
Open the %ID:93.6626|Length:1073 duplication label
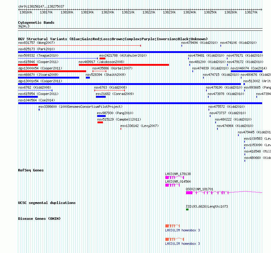[207, 206]
